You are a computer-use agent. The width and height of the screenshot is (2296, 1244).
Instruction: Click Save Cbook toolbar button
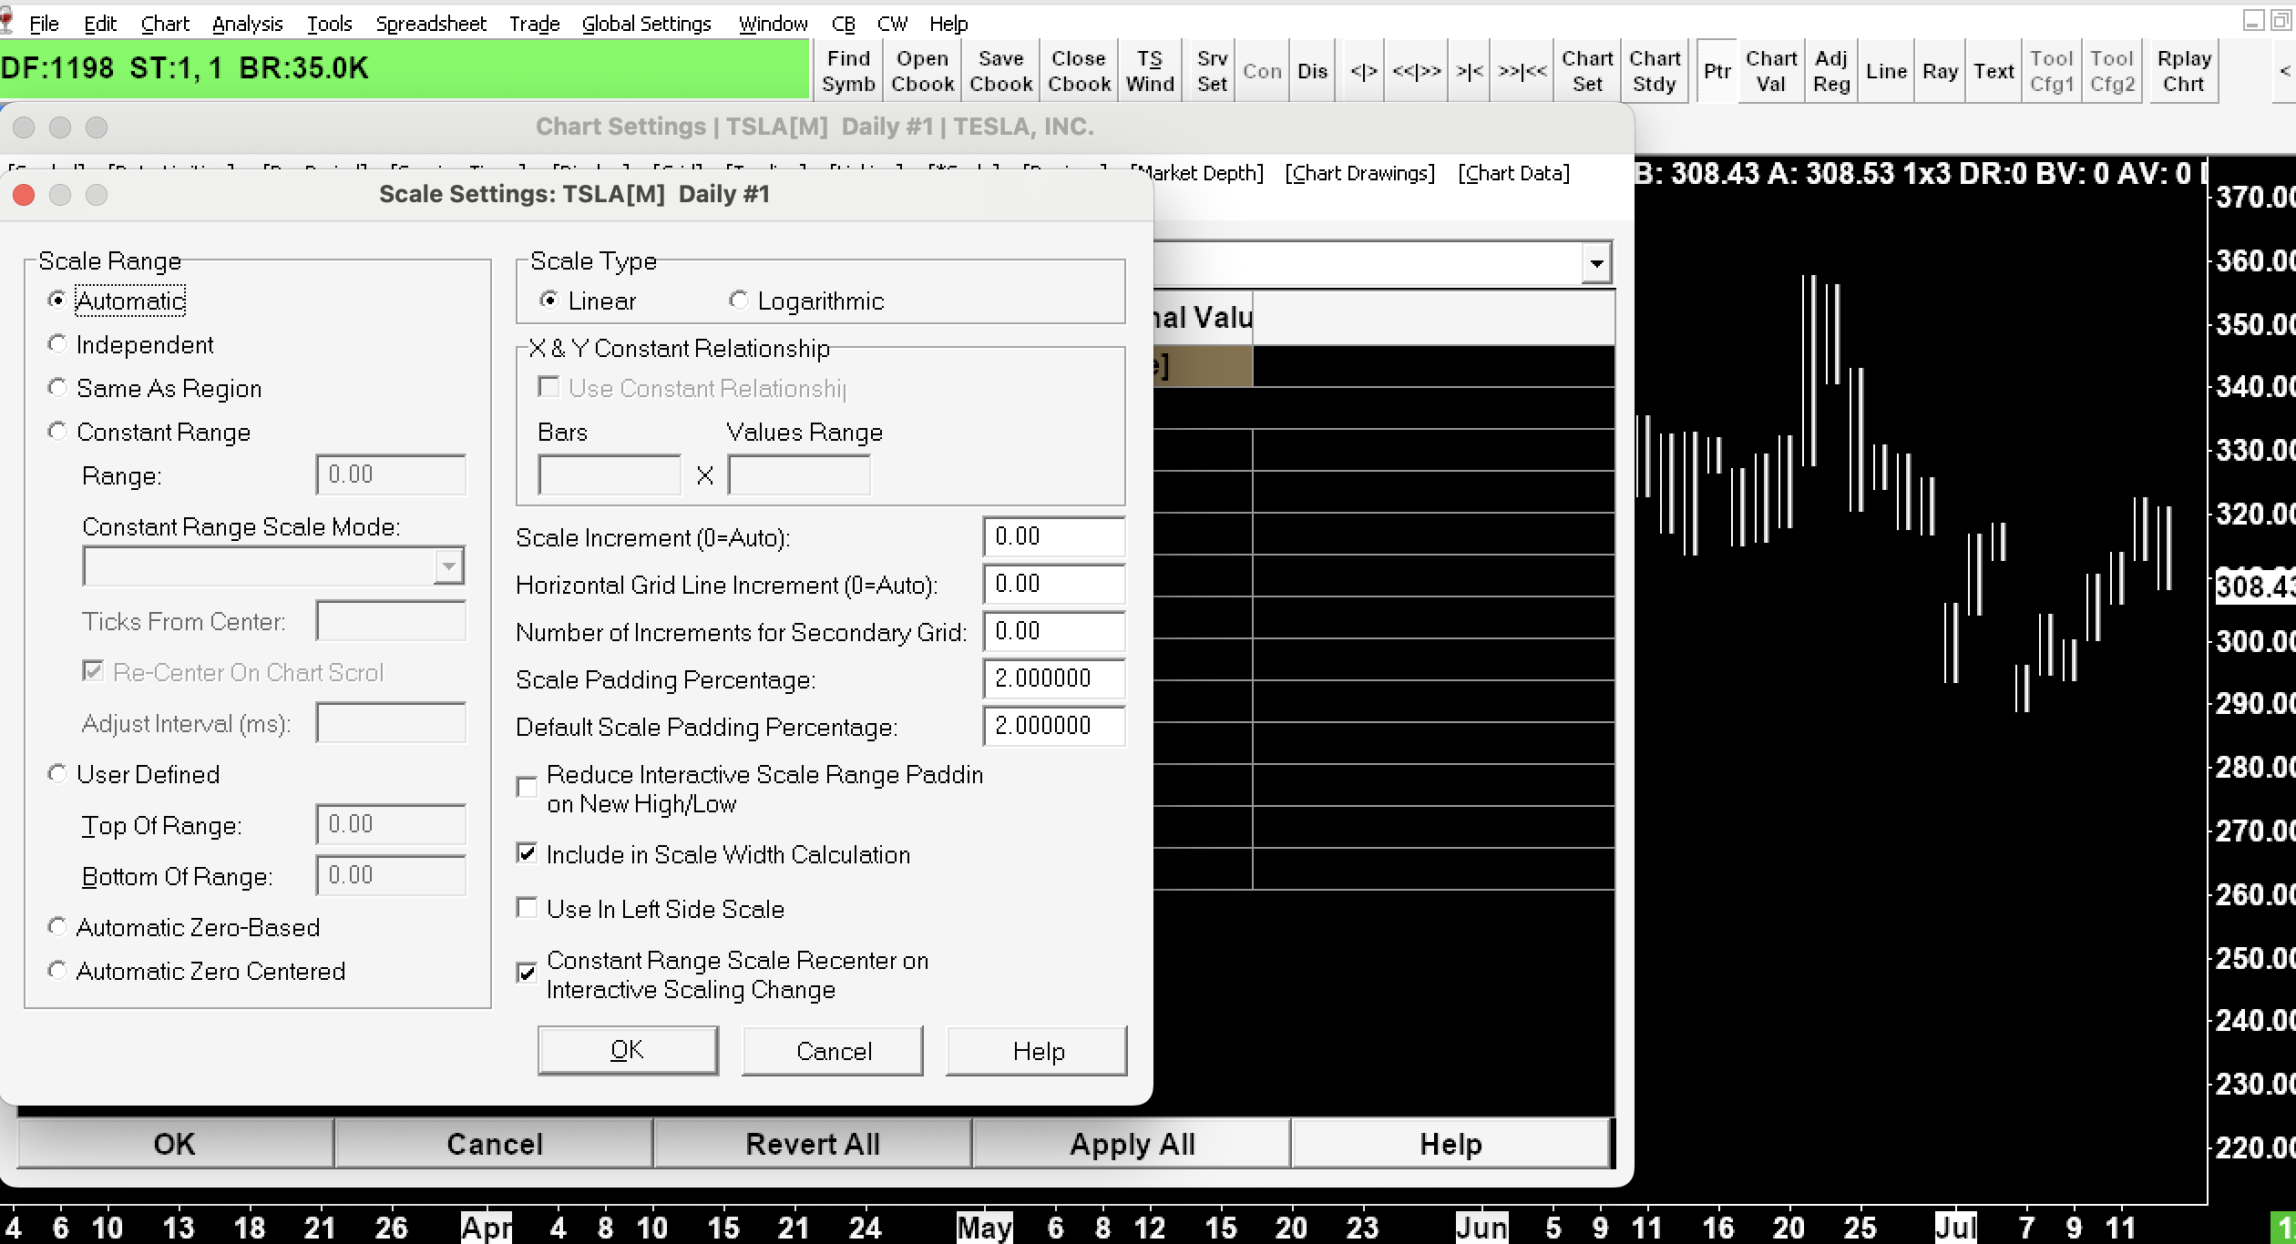tap(1000, 71)
